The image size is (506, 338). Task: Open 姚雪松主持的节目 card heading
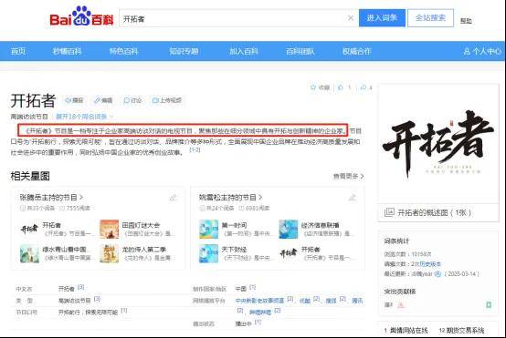coord(230,198)
